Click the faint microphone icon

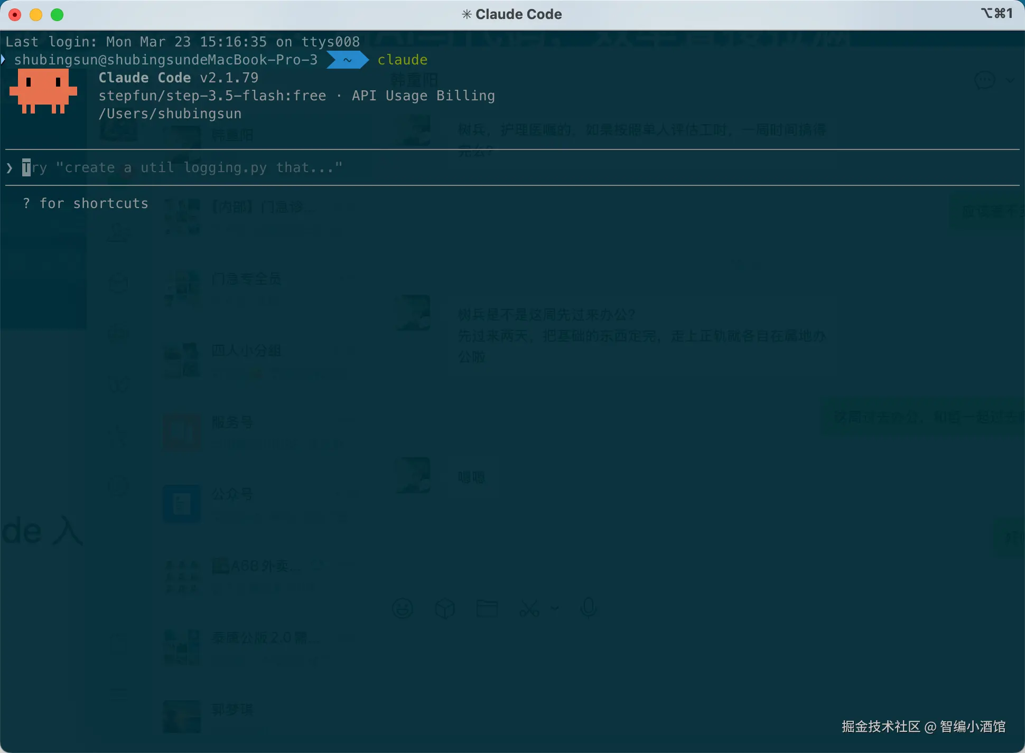[589, 608]
